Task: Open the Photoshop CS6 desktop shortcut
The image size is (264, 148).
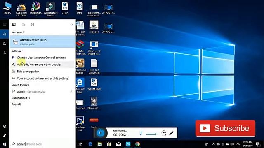Action: coord(80,123)
